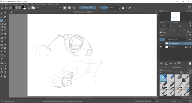Switch to Tool Options tab
Image resolution: width=192 pixels, height=103 pixels.
click(x=165, y=67)
